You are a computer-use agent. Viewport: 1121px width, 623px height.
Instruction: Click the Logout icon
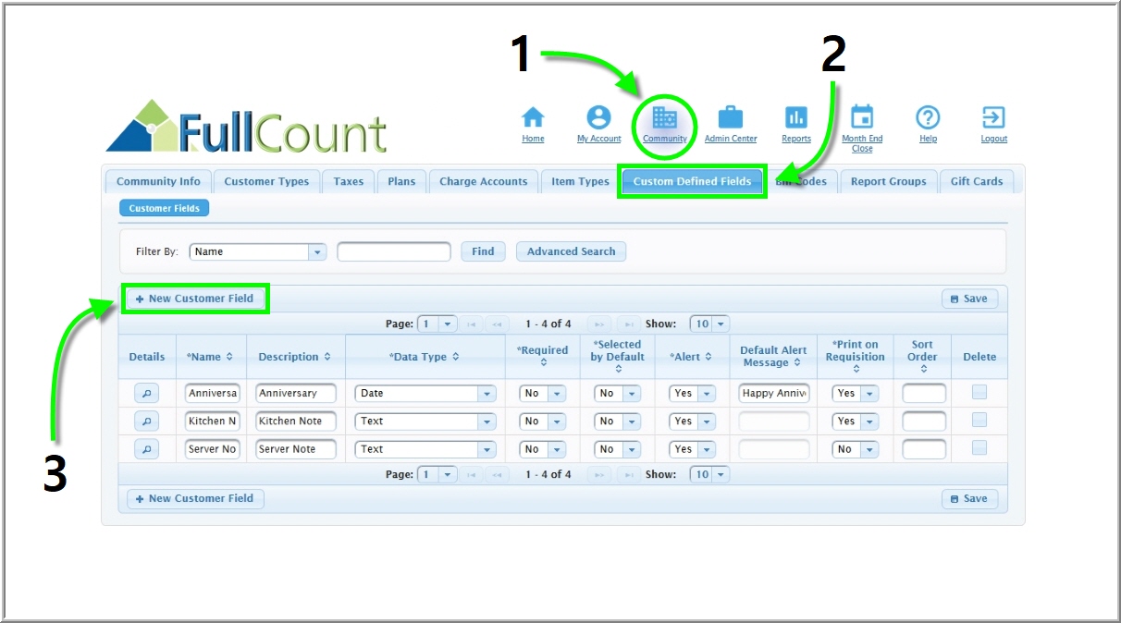point(993,118)
